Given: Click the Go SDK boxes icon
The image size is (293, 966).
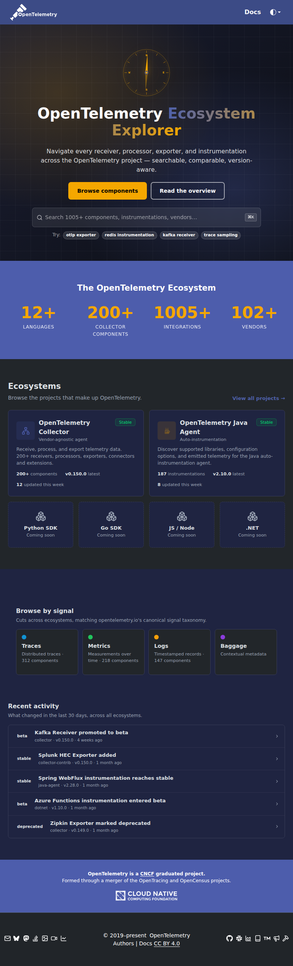Looking at the screenshot, I should 111,517.
